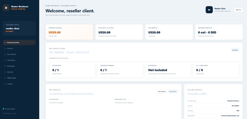Image resolution: width=247 pixels, height=119 pixels.
Task: Select the Assigned Services card
Action: pos(219,32)
